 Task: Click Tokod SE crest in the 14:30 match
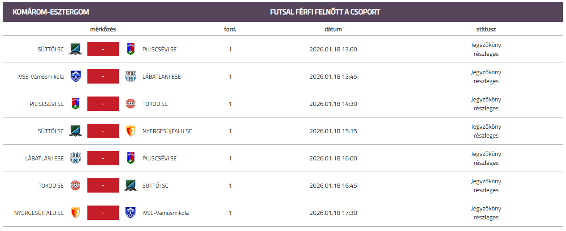[130, 104]
